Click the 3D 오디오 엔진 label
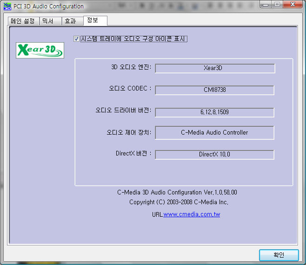Image resolution: width=306 pixels, height=265 pixels. [131, 67]
